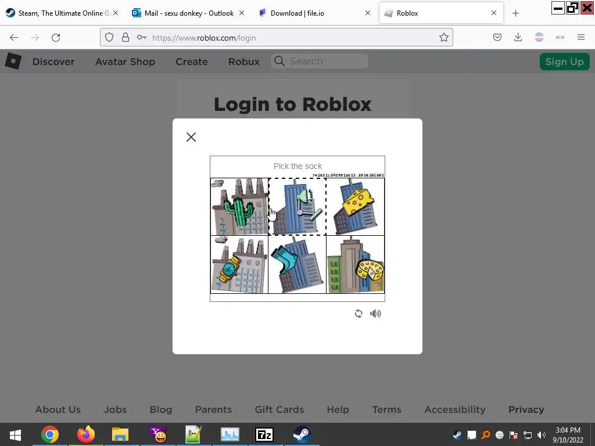Go back to previous page
Image resolution: width=595 pixels, height=446 pixels.
click(x=14, y=38)
